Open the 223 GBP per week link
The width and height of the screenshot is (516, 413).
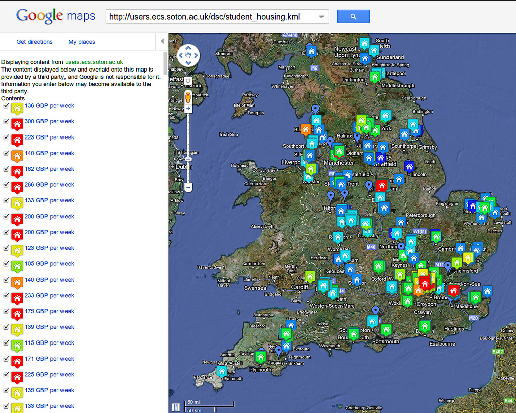[x=49, y=137]
